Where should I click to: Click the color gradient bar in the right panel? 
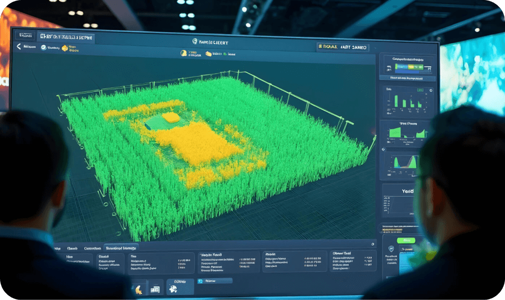[x=409, y=67]
